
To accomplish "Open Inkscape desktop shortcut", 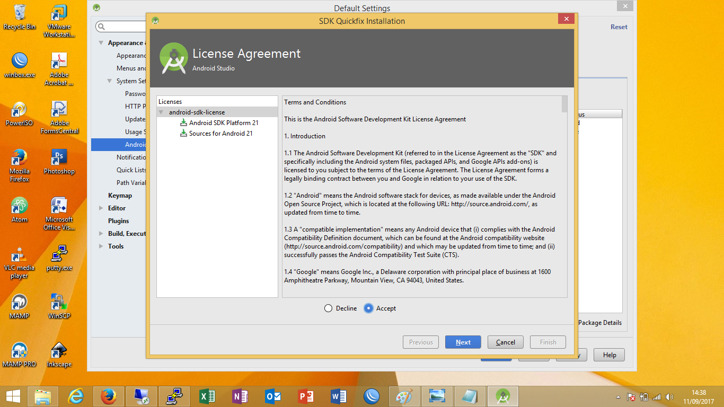I will coord(59,355).
